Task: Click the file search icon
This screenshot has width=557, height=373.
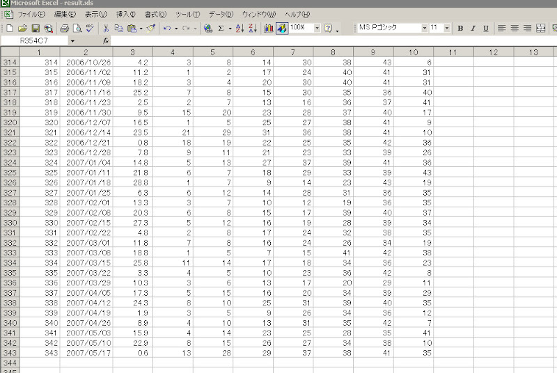Action: pyautogui.click(x=48, y=29)
